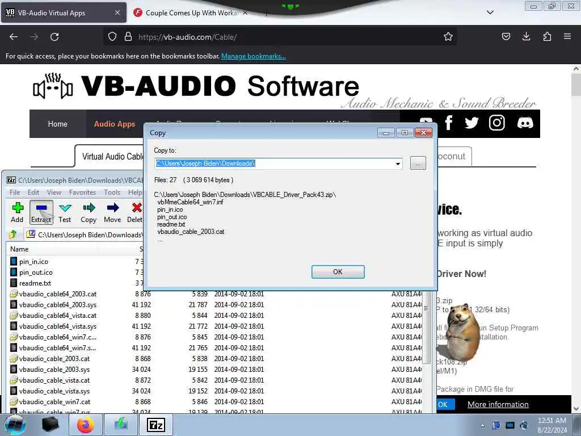The width and height of the screenshot is (581, 436).
Task: Select the Virtual Audio Cable page tab
Action: (x=110, y=157)
